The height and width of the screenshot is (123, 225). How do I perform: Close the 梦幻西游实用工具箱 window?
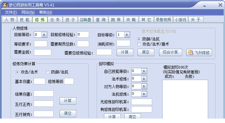tap(220, 5)
